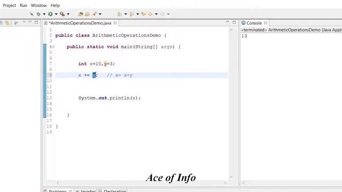Click the Next Annotation icon
The height and width of the screenshot is (192, 342).
tap(119, 14)
